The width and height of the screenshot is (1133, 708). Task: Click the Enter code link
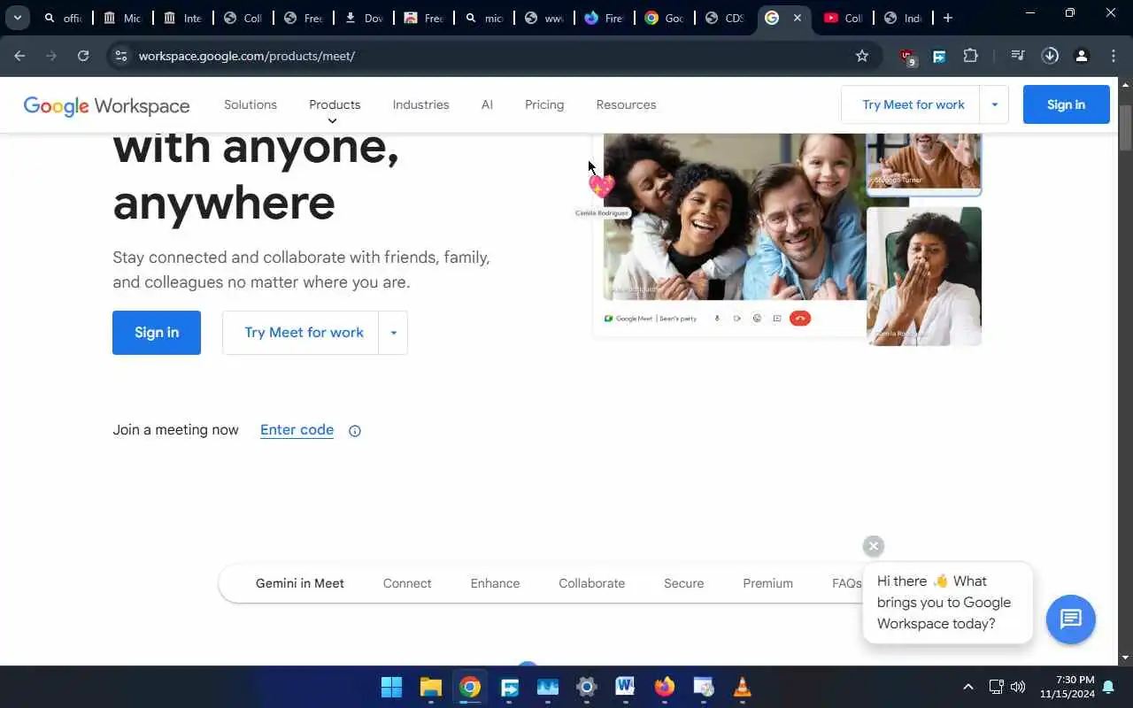click(297, 430)
